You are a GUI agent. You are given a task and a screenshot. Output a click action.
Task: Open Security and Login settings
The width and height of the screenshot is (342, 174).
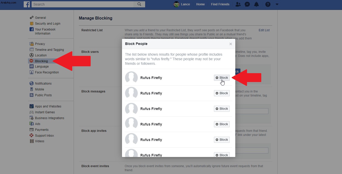point(48,24)
